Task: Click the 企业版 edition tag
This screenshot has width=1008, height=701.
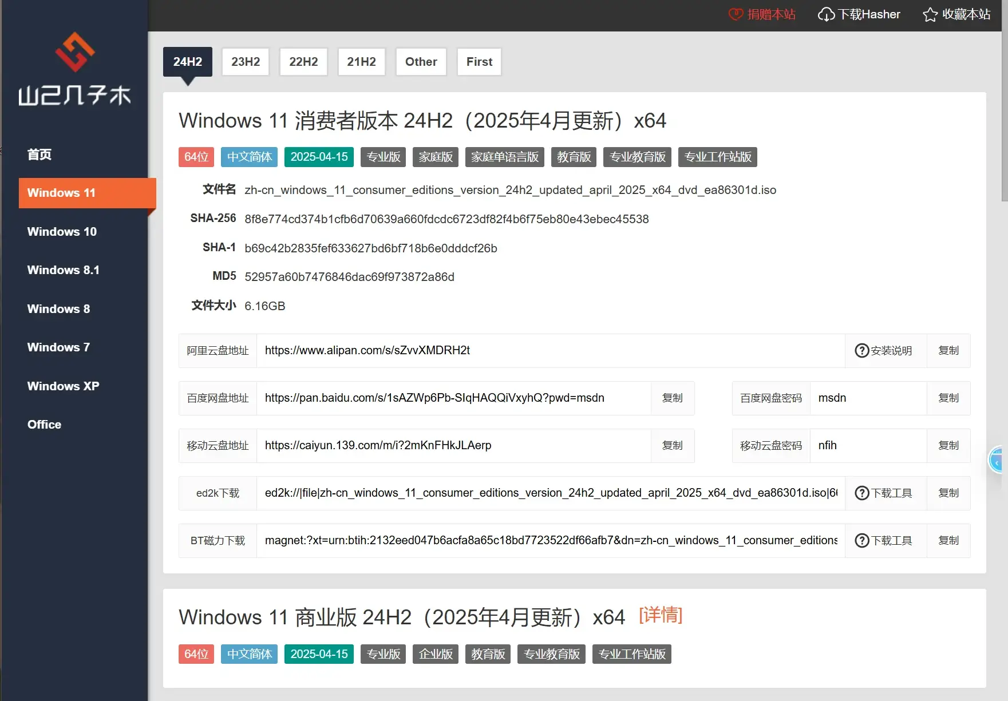Action: (x=436, y=654)
